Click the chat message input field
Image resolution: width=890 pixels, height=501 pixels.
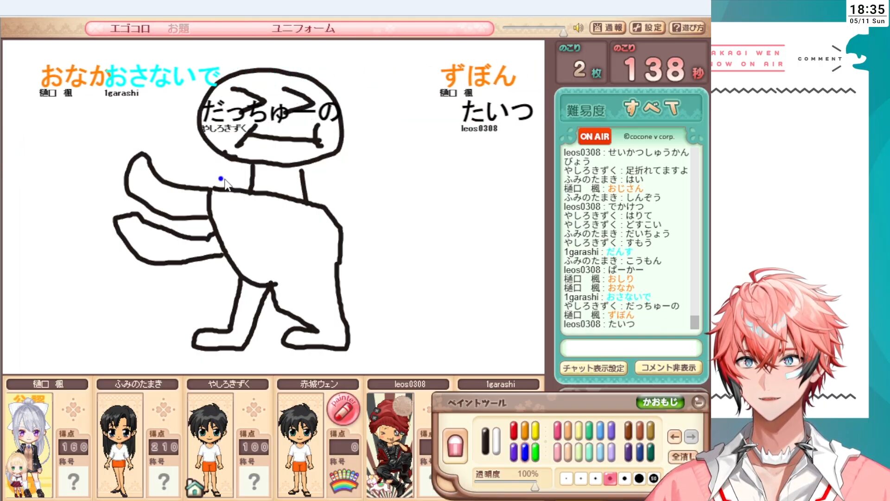(630, 347)
